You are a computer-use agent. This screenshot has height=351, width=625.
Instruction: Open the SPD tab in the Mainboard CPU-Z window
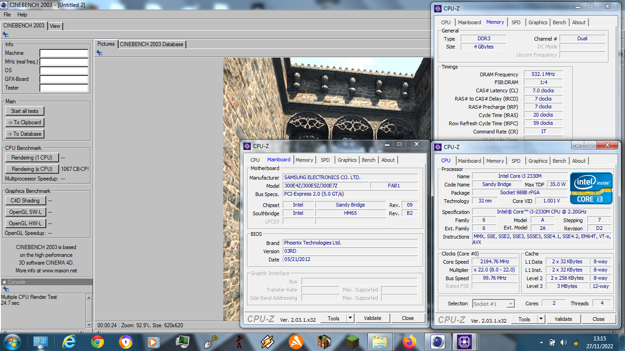[x=325, y=160]
